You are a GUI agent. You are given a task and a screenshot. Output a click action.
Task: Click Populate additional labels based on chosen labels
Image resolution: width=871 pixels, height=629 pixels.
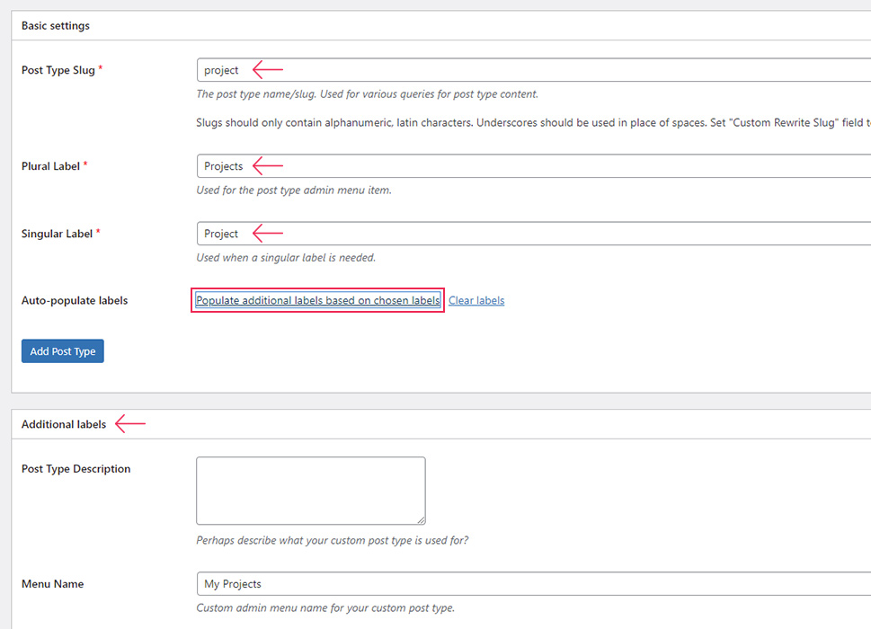318,300
